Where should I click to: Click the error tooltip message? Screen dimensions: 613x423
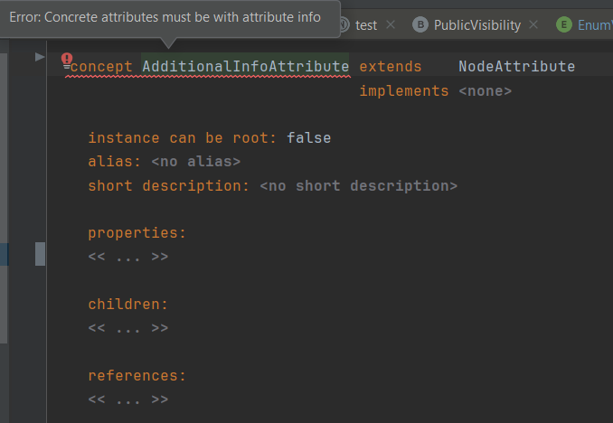pyautogui.click(x=165, y=17)
